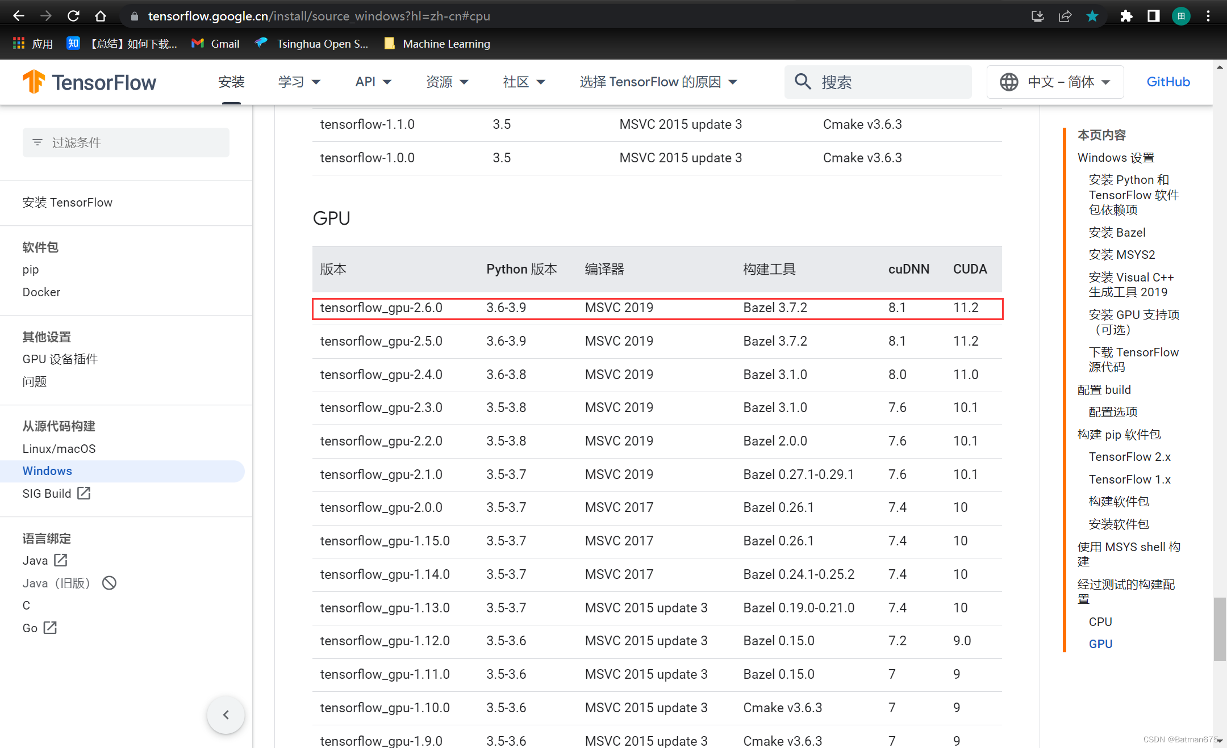Toggle the bookmark star icon

tap(1092, 16)
